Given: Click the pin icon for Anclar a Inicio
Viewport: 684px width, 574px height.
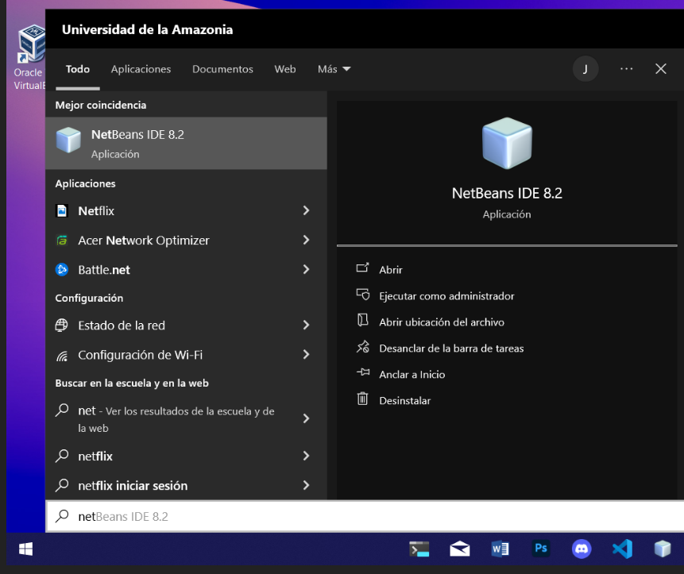Looking at the screenshot, I should click(363, 372).
